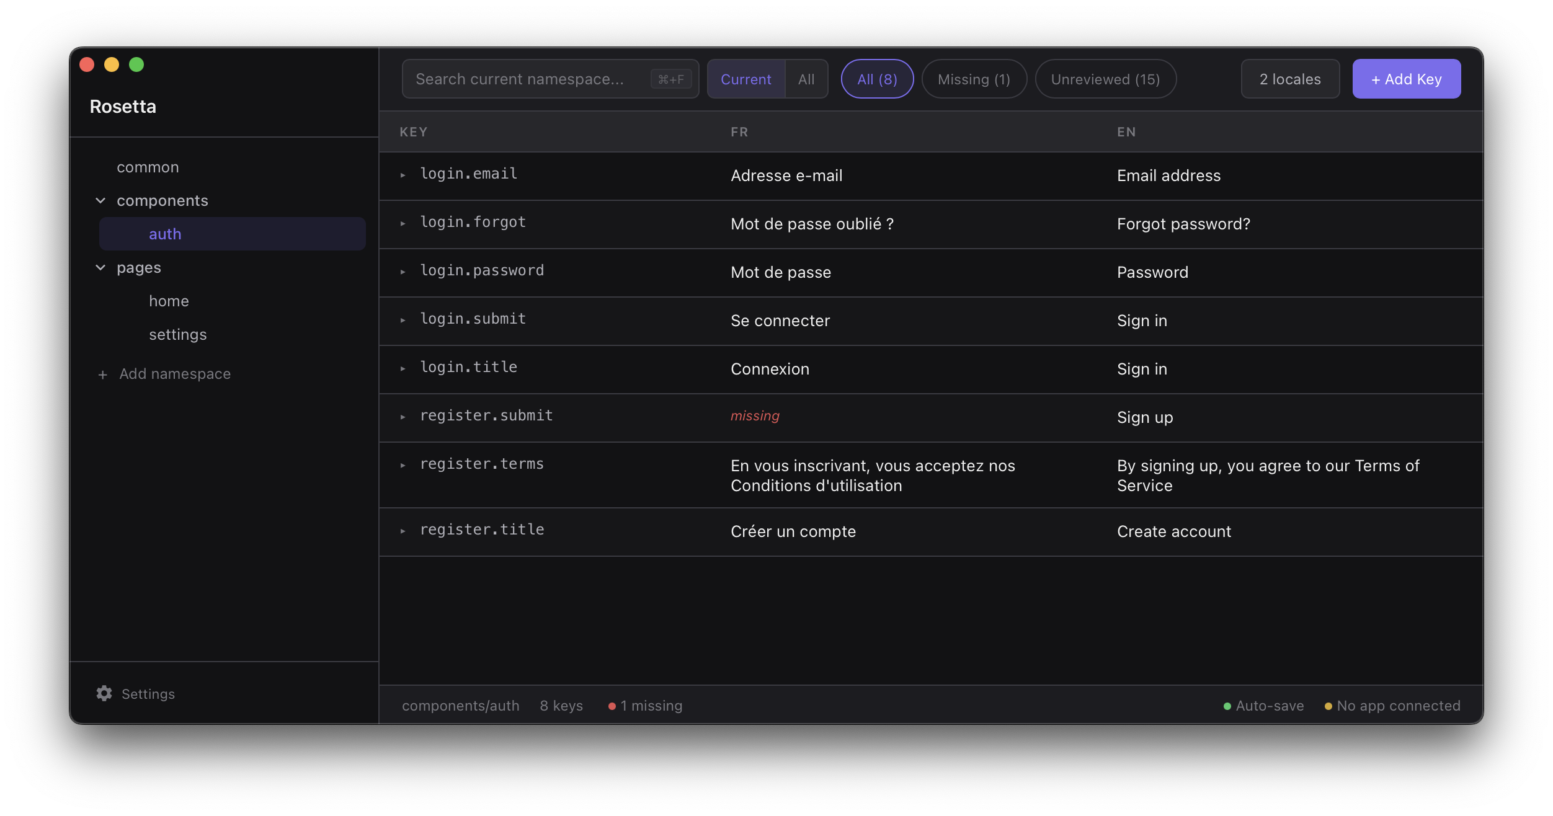
Task: Expand the register.terms key row
Action: (404, 465)
